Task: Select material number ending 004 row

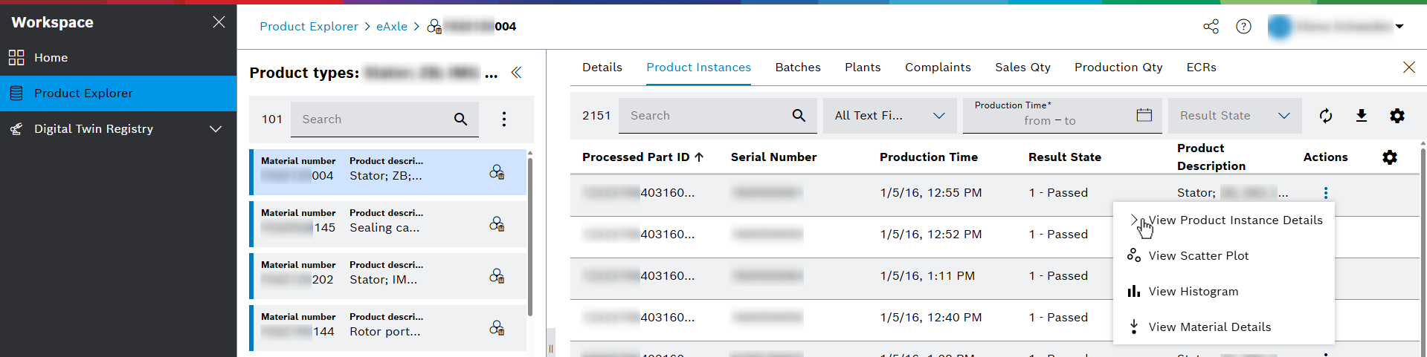Action: coord(387,171)
